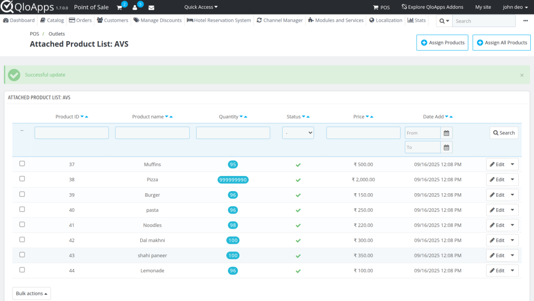Sort Status descending arrow
This screenshot has height=301, width=534.
[x=304, y=117]
